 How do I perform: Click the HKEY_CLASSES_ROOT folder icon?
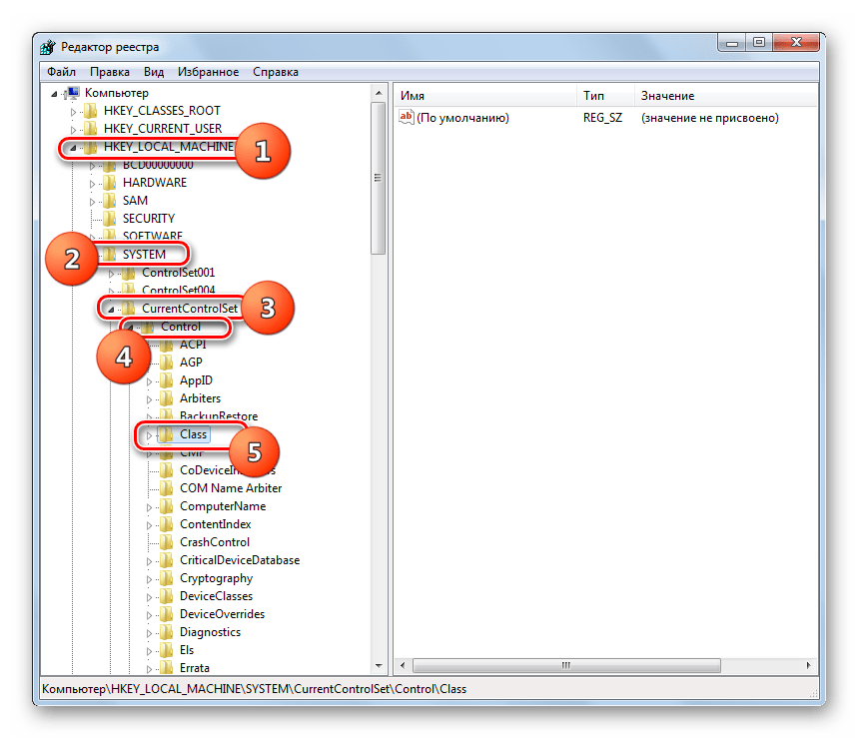pyautogui.click(x=92, y=111)
